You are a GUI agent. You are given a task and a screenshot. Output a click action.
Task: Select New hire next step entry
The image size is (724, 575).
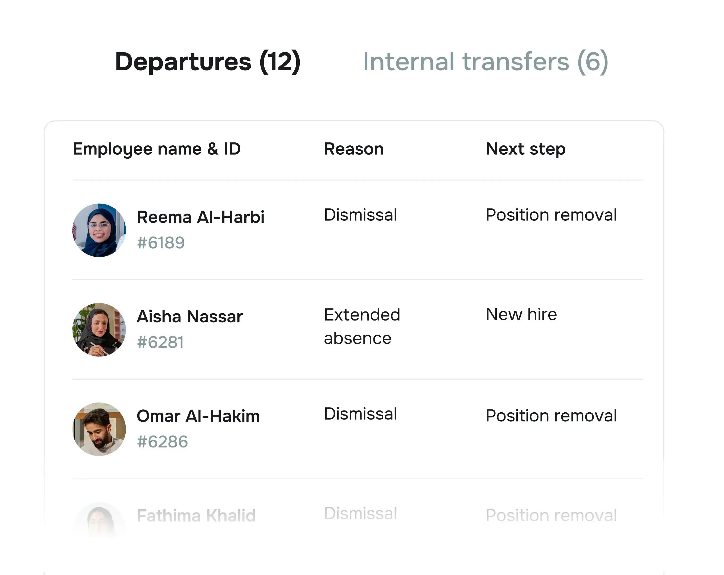[x=521, y=314]
